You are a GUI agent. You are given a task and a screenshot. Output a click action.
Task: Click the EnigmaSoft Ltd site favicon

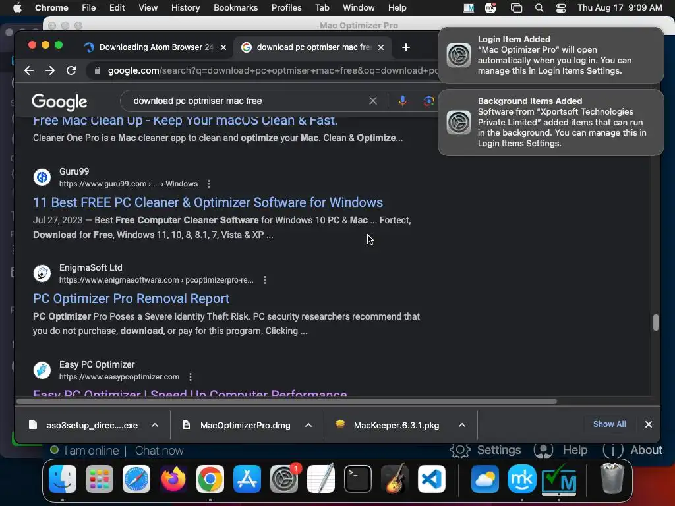42,273
